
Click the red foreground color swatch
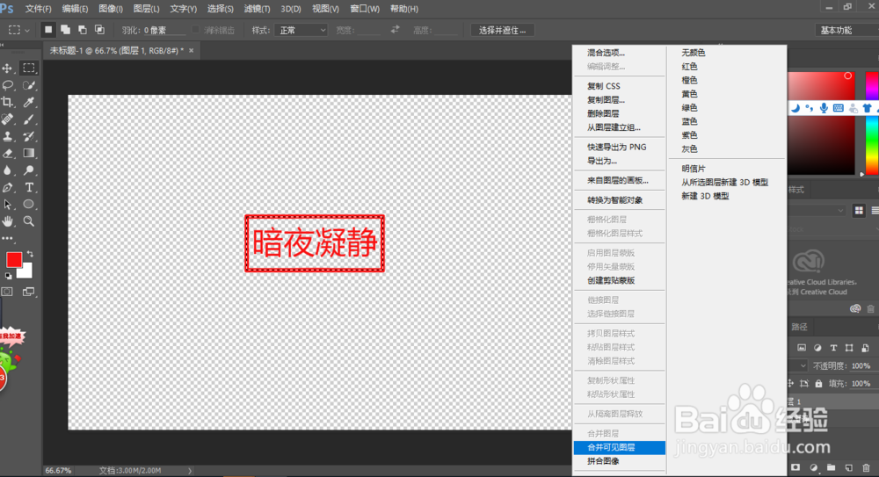click(x=13, y=259)
